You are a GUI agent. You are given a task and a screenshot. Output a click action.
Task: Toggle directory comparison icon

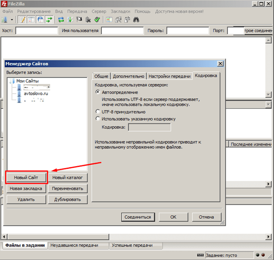pyautogui.click(x=118, y=20)
